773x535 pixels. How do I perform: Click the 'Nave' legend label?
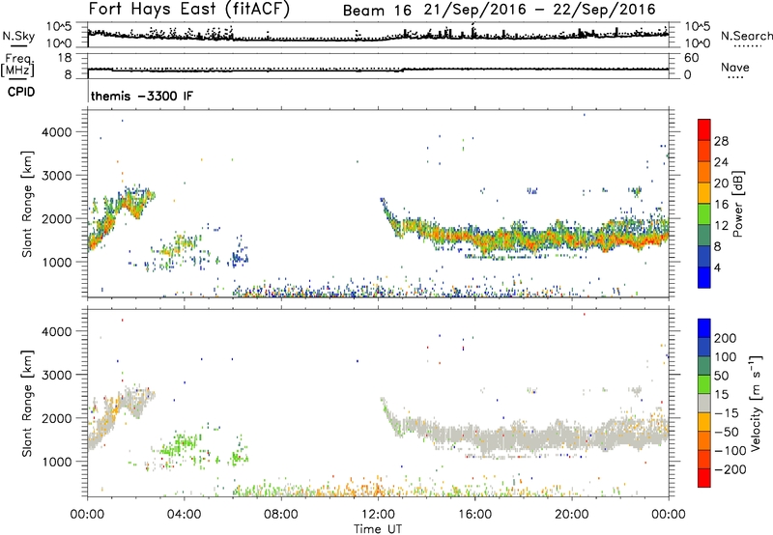pos(735,68)
